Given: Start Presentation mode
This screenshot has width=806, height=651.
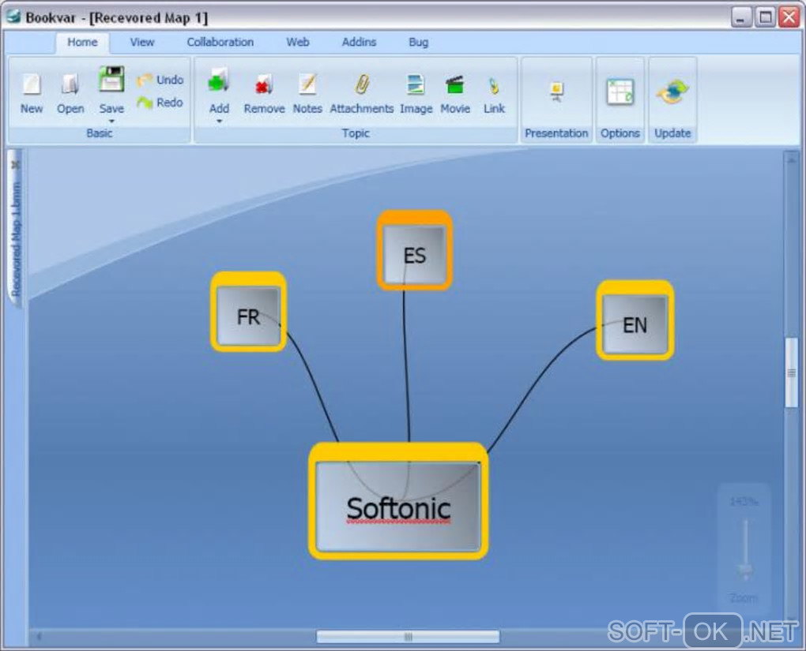Looking at the screenshot, I should (x=556, y=100).
